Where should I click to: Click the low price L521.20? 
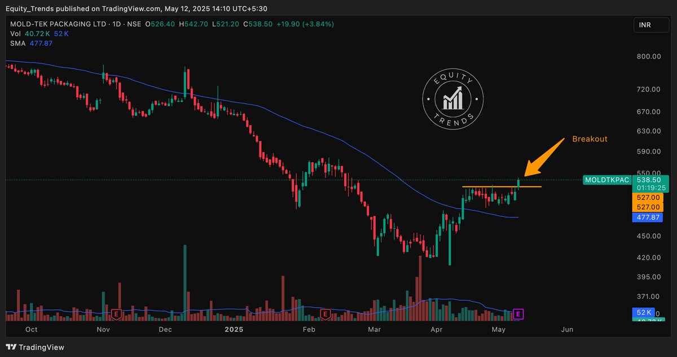click(x=226, y=24)
